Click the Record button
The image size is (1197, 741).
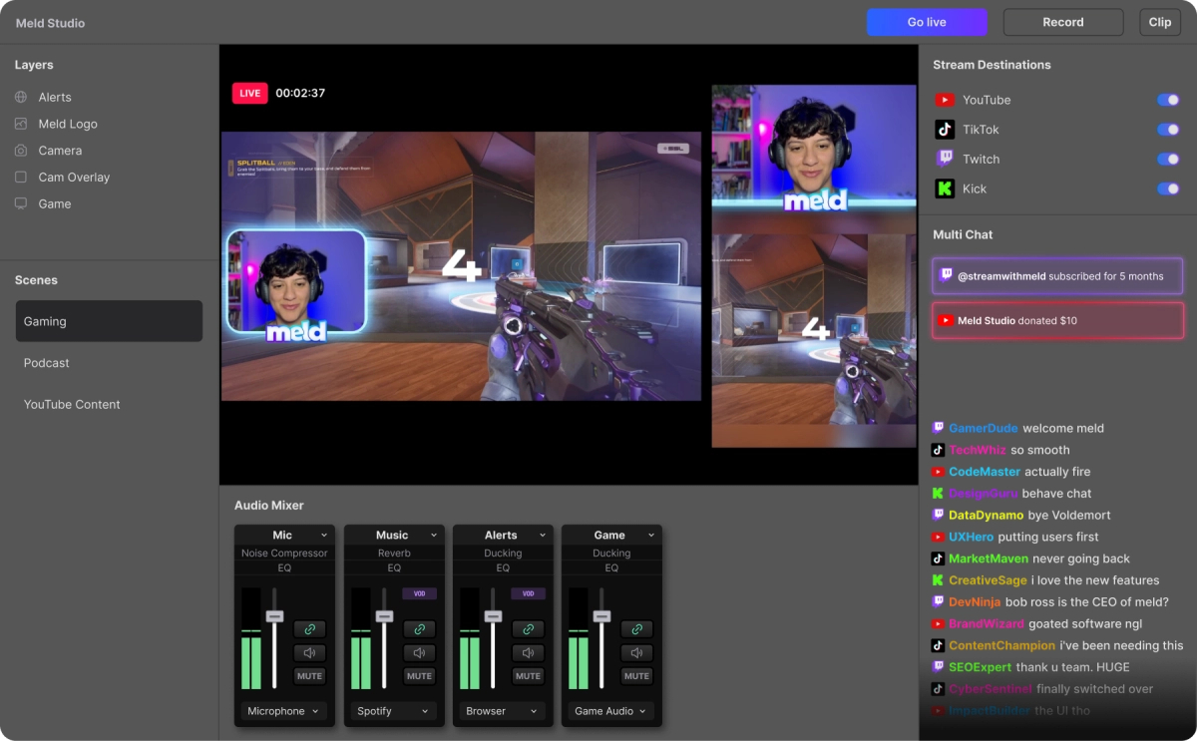point(1063,22)
